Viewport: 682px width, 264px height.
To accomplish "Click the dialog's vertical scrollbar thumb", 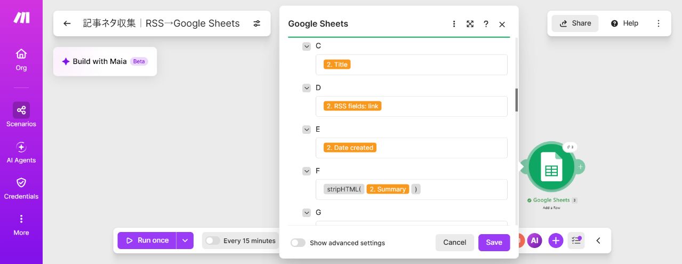I will click(516, 100).
